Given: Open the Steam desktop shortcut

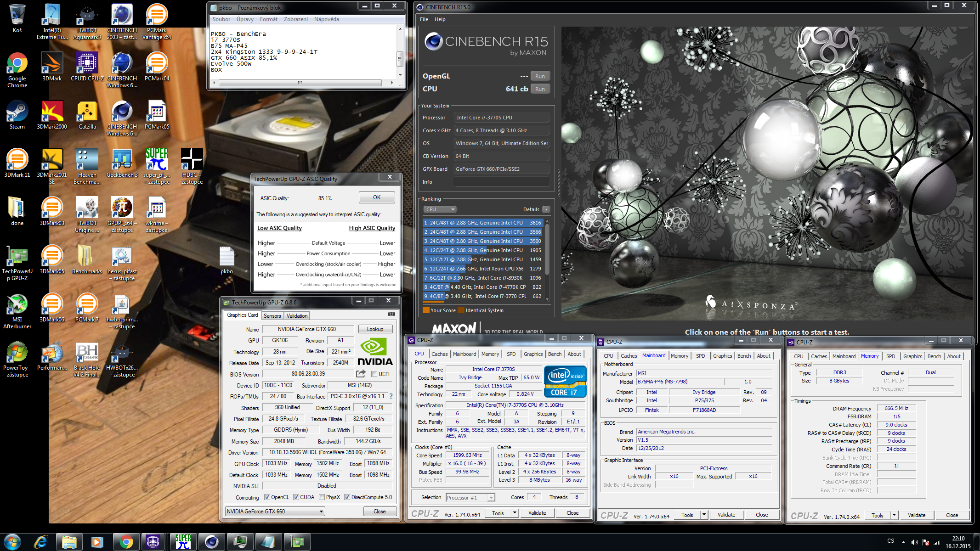Looking at the screenshot, I should 17,115.
